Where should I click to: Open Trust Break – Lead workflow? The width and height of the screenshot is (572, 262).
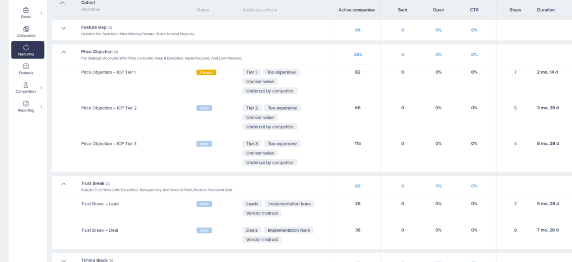click(x=100, y=204)
